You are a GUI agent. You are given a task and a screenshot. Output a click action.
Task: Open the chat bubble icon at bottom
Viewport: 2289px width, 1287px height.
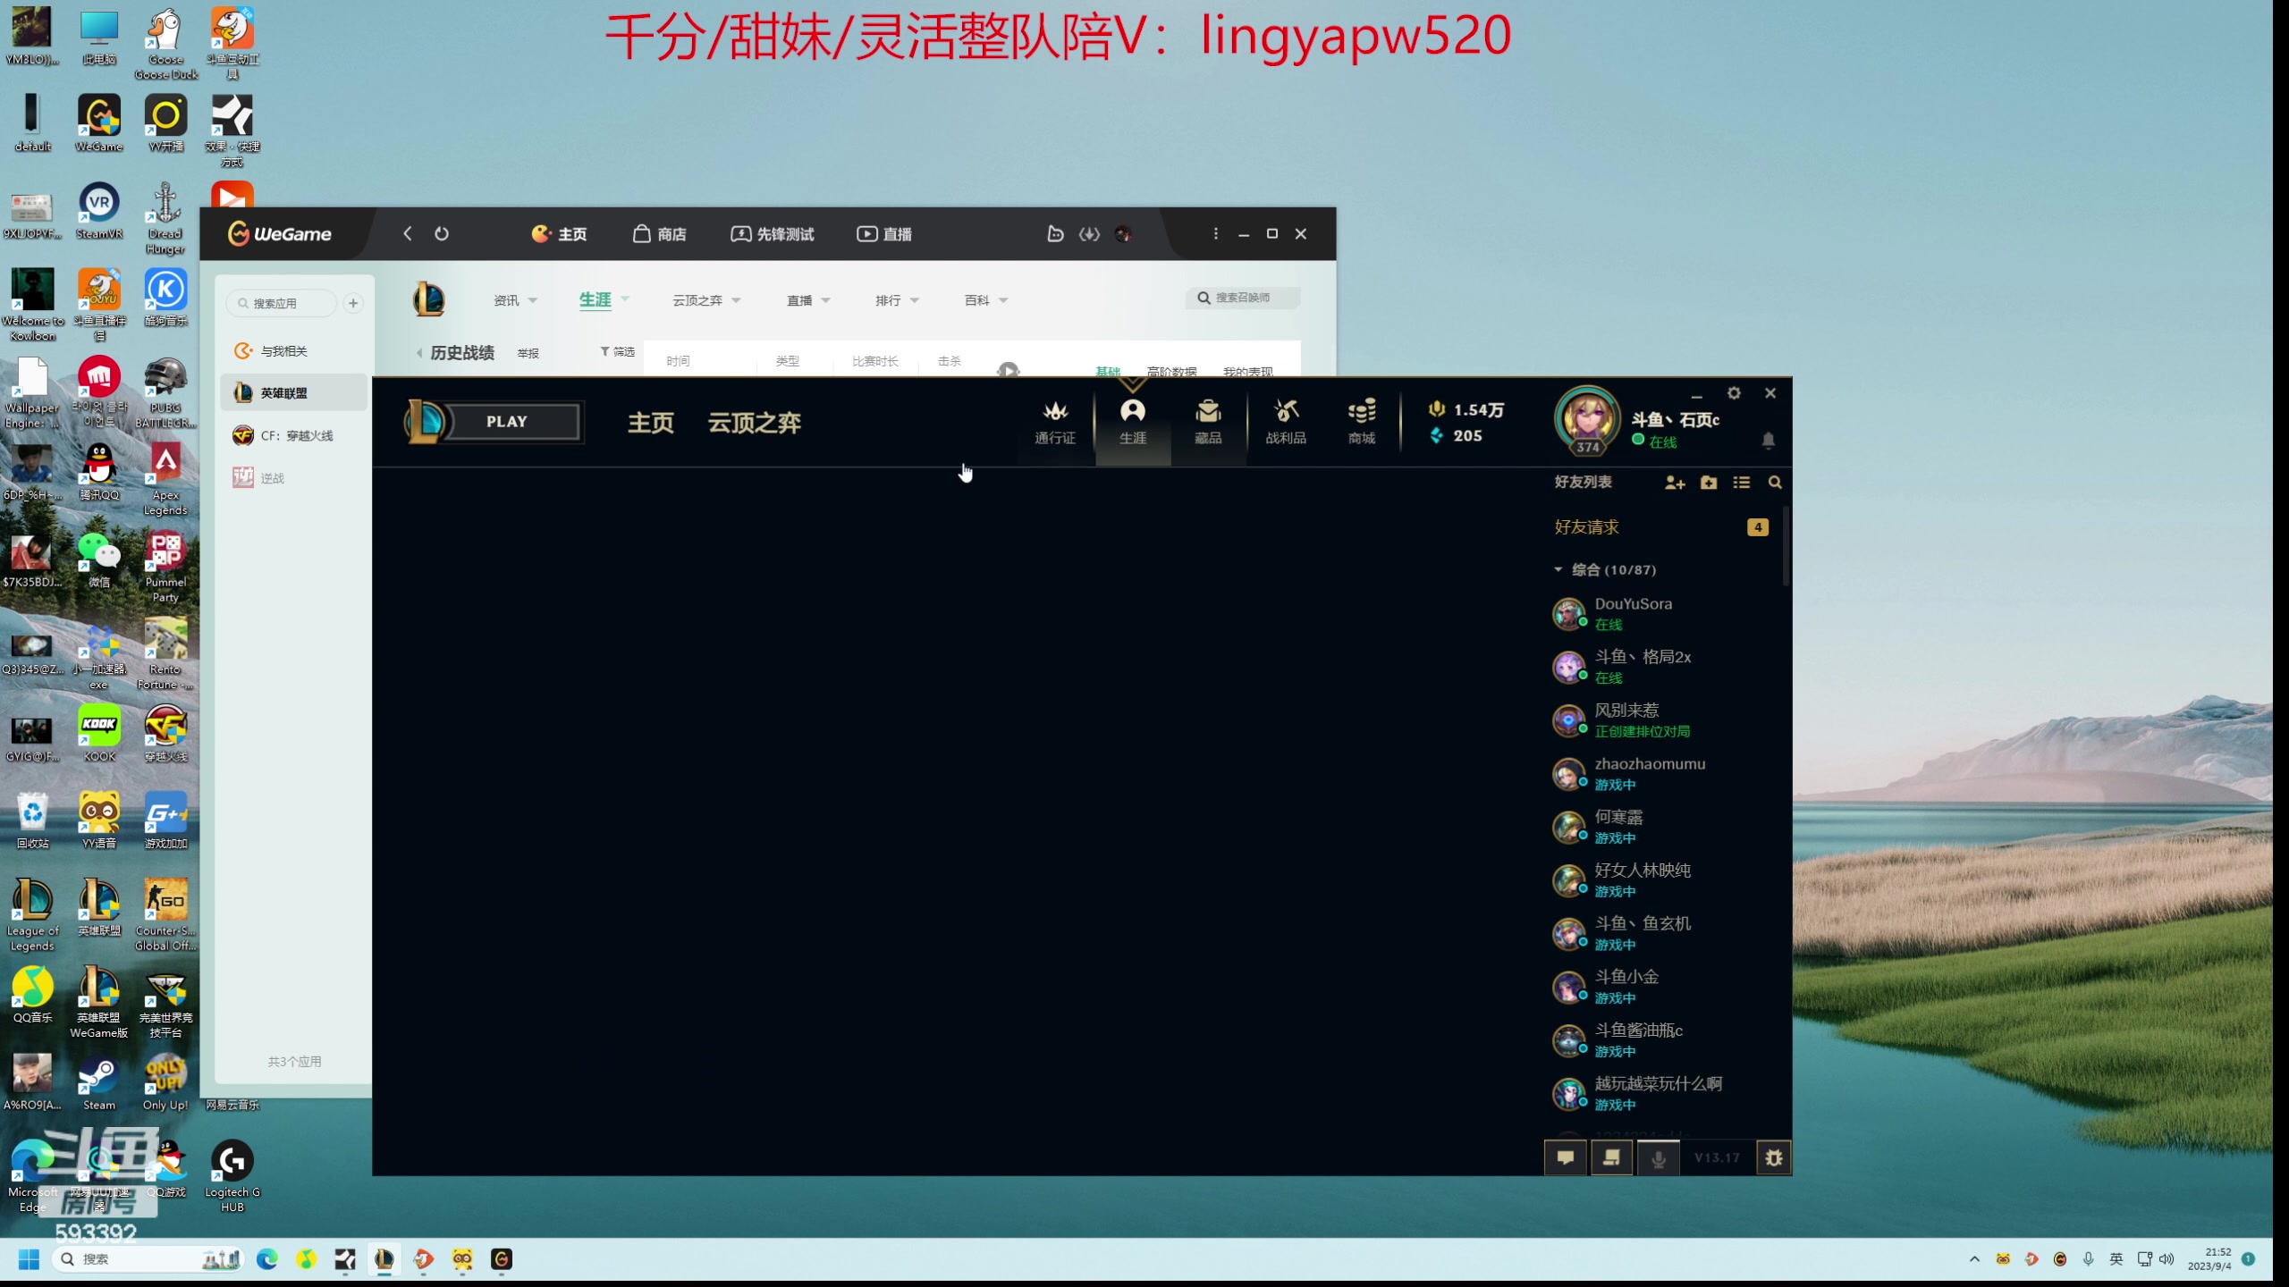[1566, 1157]
